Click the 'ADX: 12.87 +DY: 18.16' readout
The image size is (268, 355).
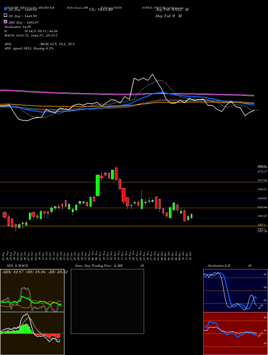coord(25,272)
